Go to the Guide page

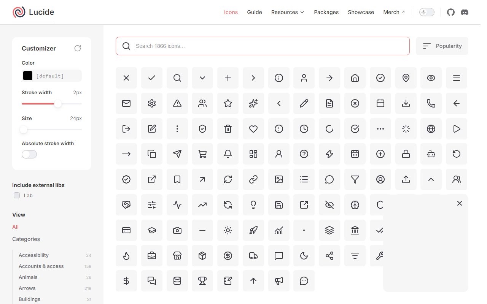(255, 12)
